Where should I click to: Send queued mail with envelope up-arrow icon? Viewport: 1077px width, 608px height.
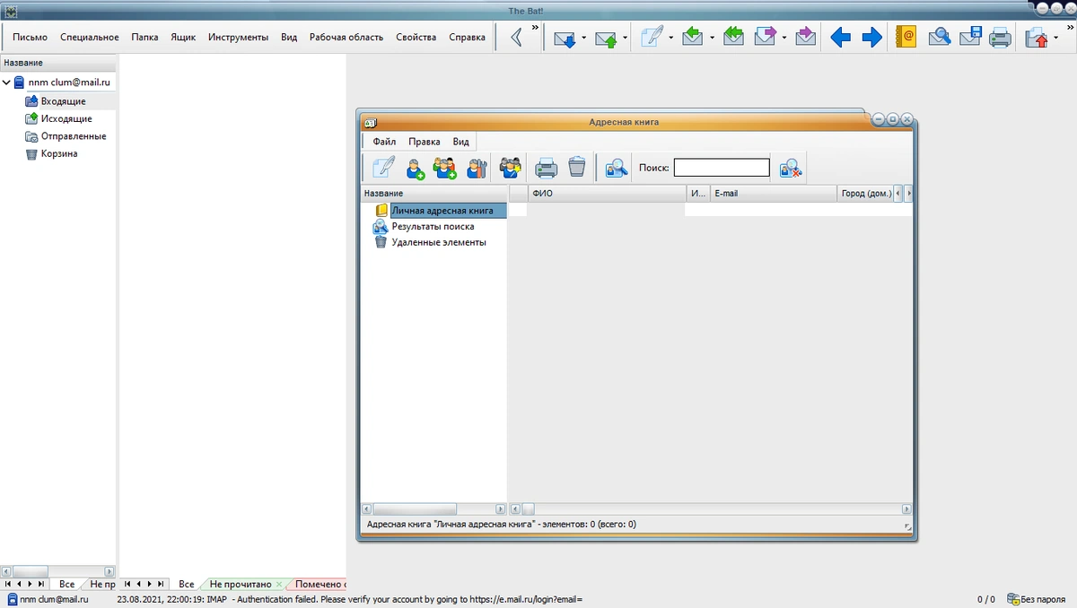pos(606,39)
